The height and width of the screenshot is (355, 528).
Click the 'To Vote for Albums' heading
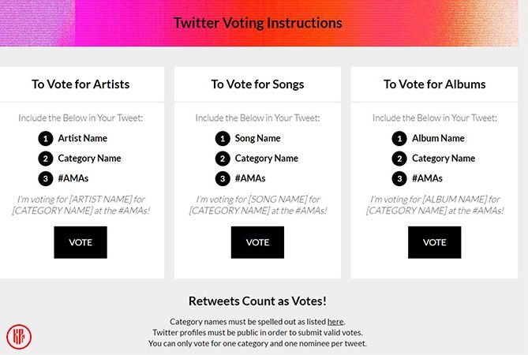[434, 84]
